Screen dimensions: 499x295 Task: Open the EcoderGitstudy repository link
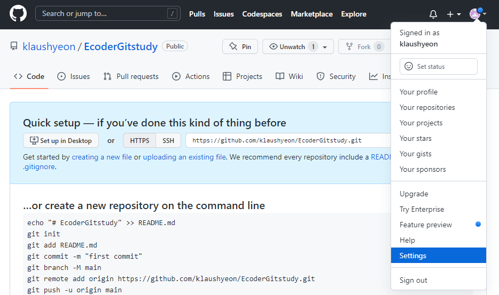pyautogui.click(x=121, y=46)
